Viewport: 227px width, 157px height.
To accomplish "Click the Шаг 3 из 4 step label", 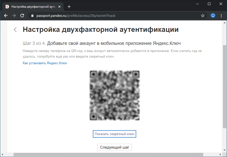I will [x=34, y=43].
